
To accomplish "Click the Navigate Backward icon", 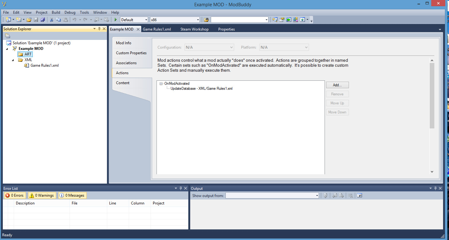I will tap(96, 20).
